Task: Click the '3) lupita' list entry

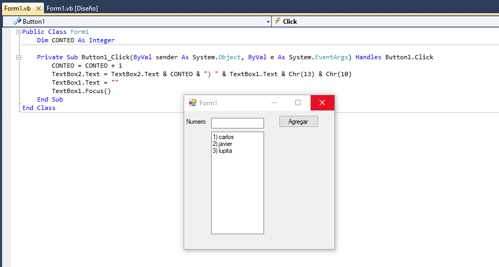Action: pos(222,151)
